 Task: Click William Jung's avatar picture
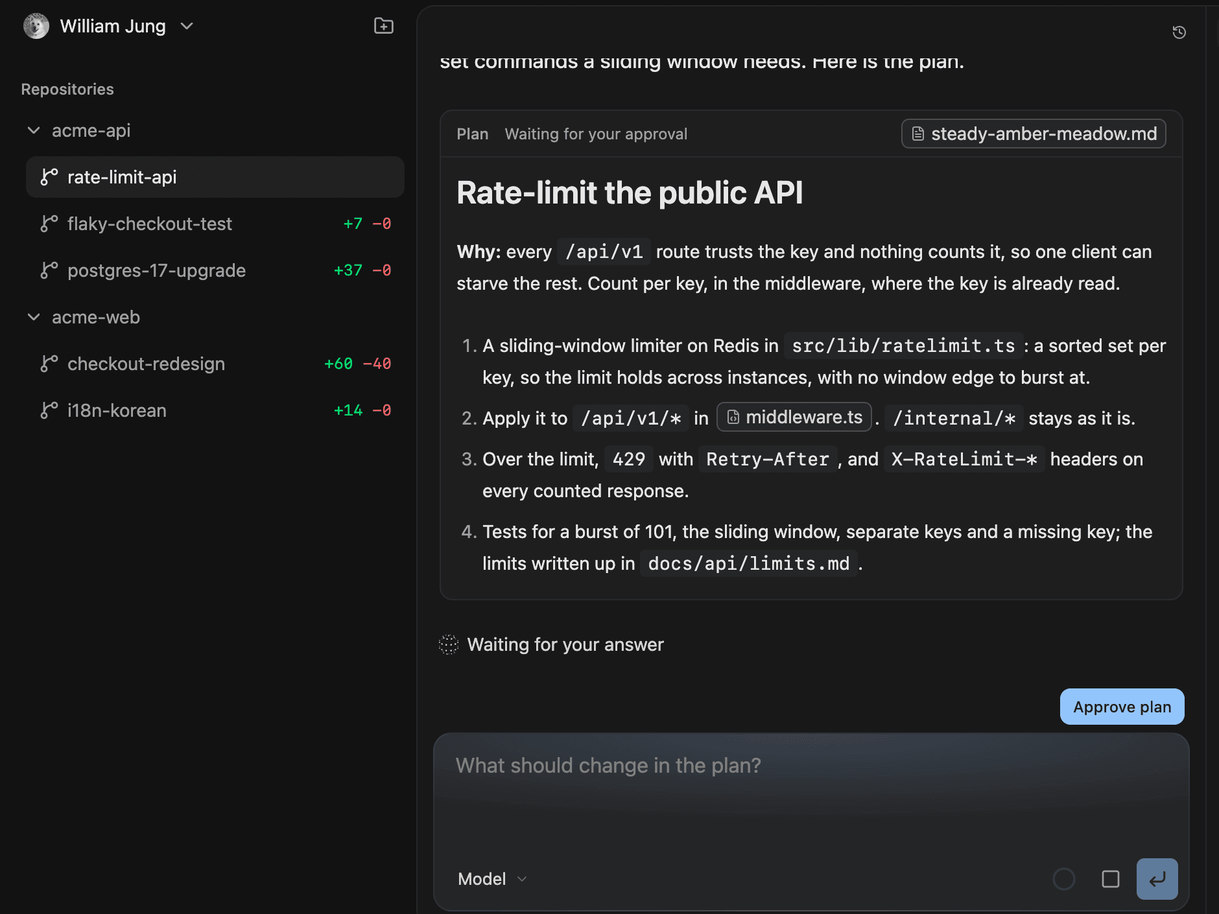coord(36,26)
